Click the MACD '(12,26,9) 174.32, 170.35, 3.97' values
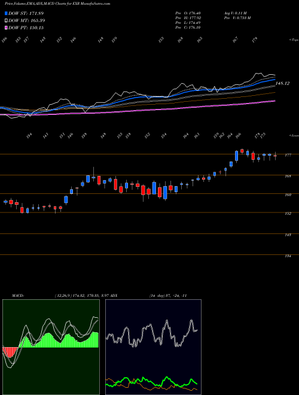The width and height of the screenshot is (299, 395). click(x=82, y=296)
